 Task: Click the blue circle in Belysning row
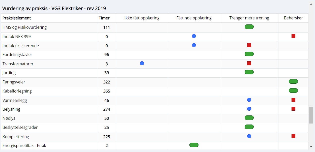coord(249,109)
